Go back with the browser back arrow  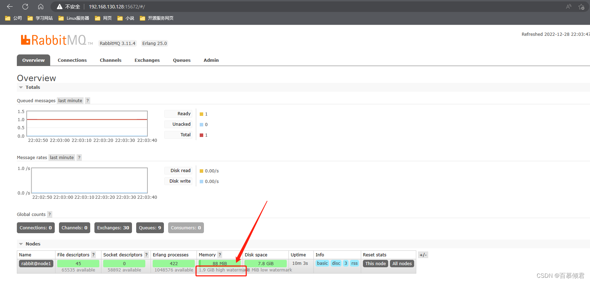click(x=10, y=7)
